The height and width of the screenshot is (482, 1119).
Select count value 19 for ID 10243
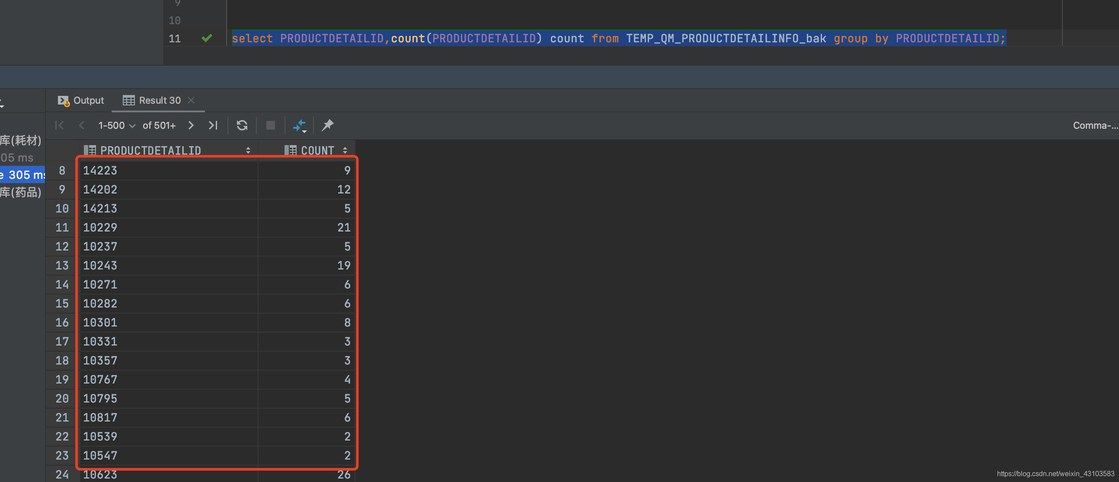pyautogui.click(x=307, y=266)
